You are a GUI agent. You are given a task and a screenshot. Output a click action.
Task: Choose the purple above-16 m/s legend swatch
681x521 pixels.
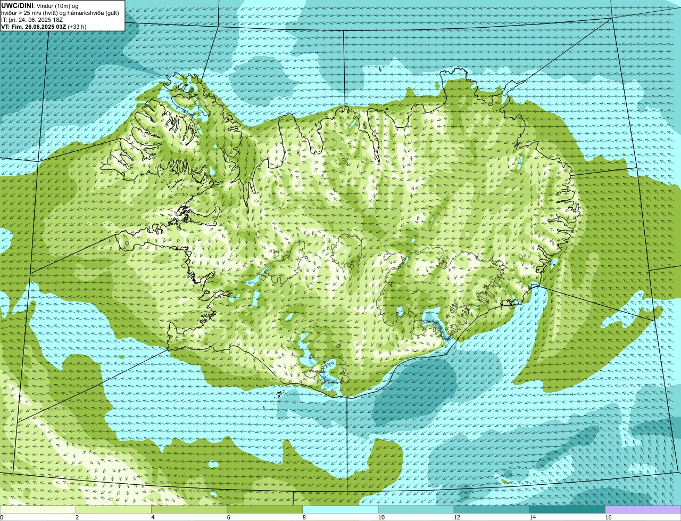[x=643, y=510]
